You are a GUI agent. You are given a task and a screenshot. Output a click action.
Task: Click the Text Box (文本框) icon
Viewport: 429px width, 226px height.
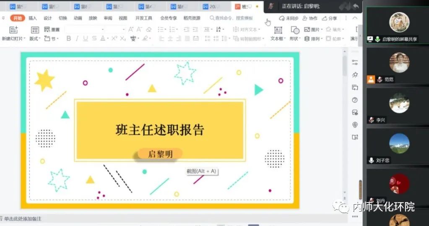coord(278,30)
